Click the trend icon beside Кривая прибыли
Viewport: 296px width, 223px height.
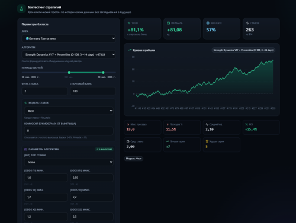click(x=130, y=50)
